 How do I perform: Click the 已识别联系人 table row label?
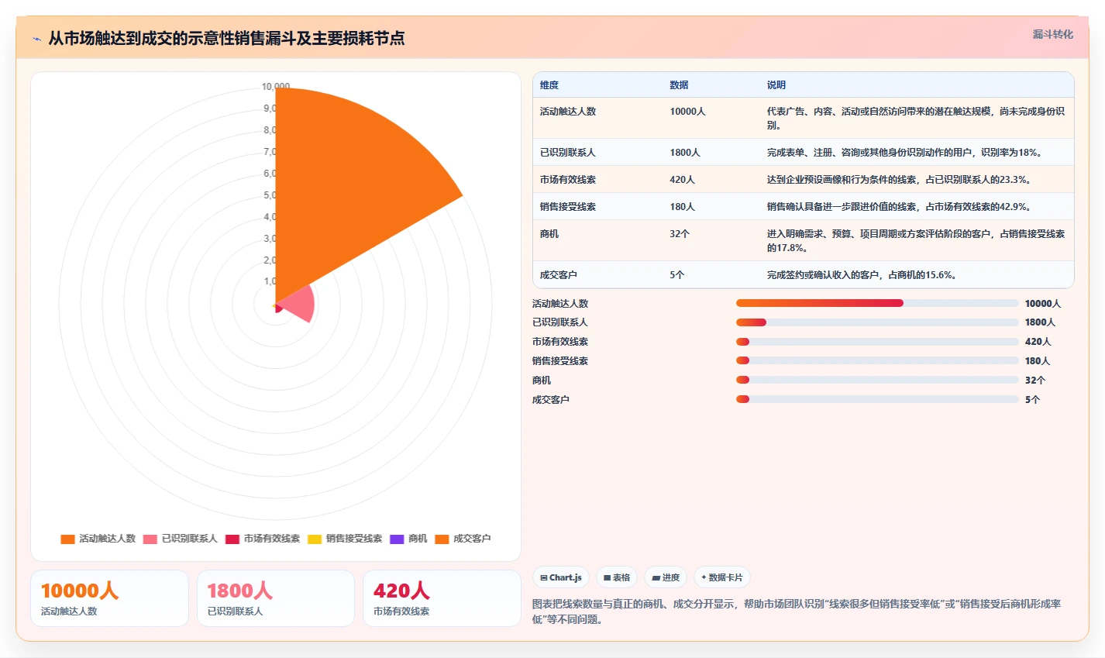click(568, 153)
